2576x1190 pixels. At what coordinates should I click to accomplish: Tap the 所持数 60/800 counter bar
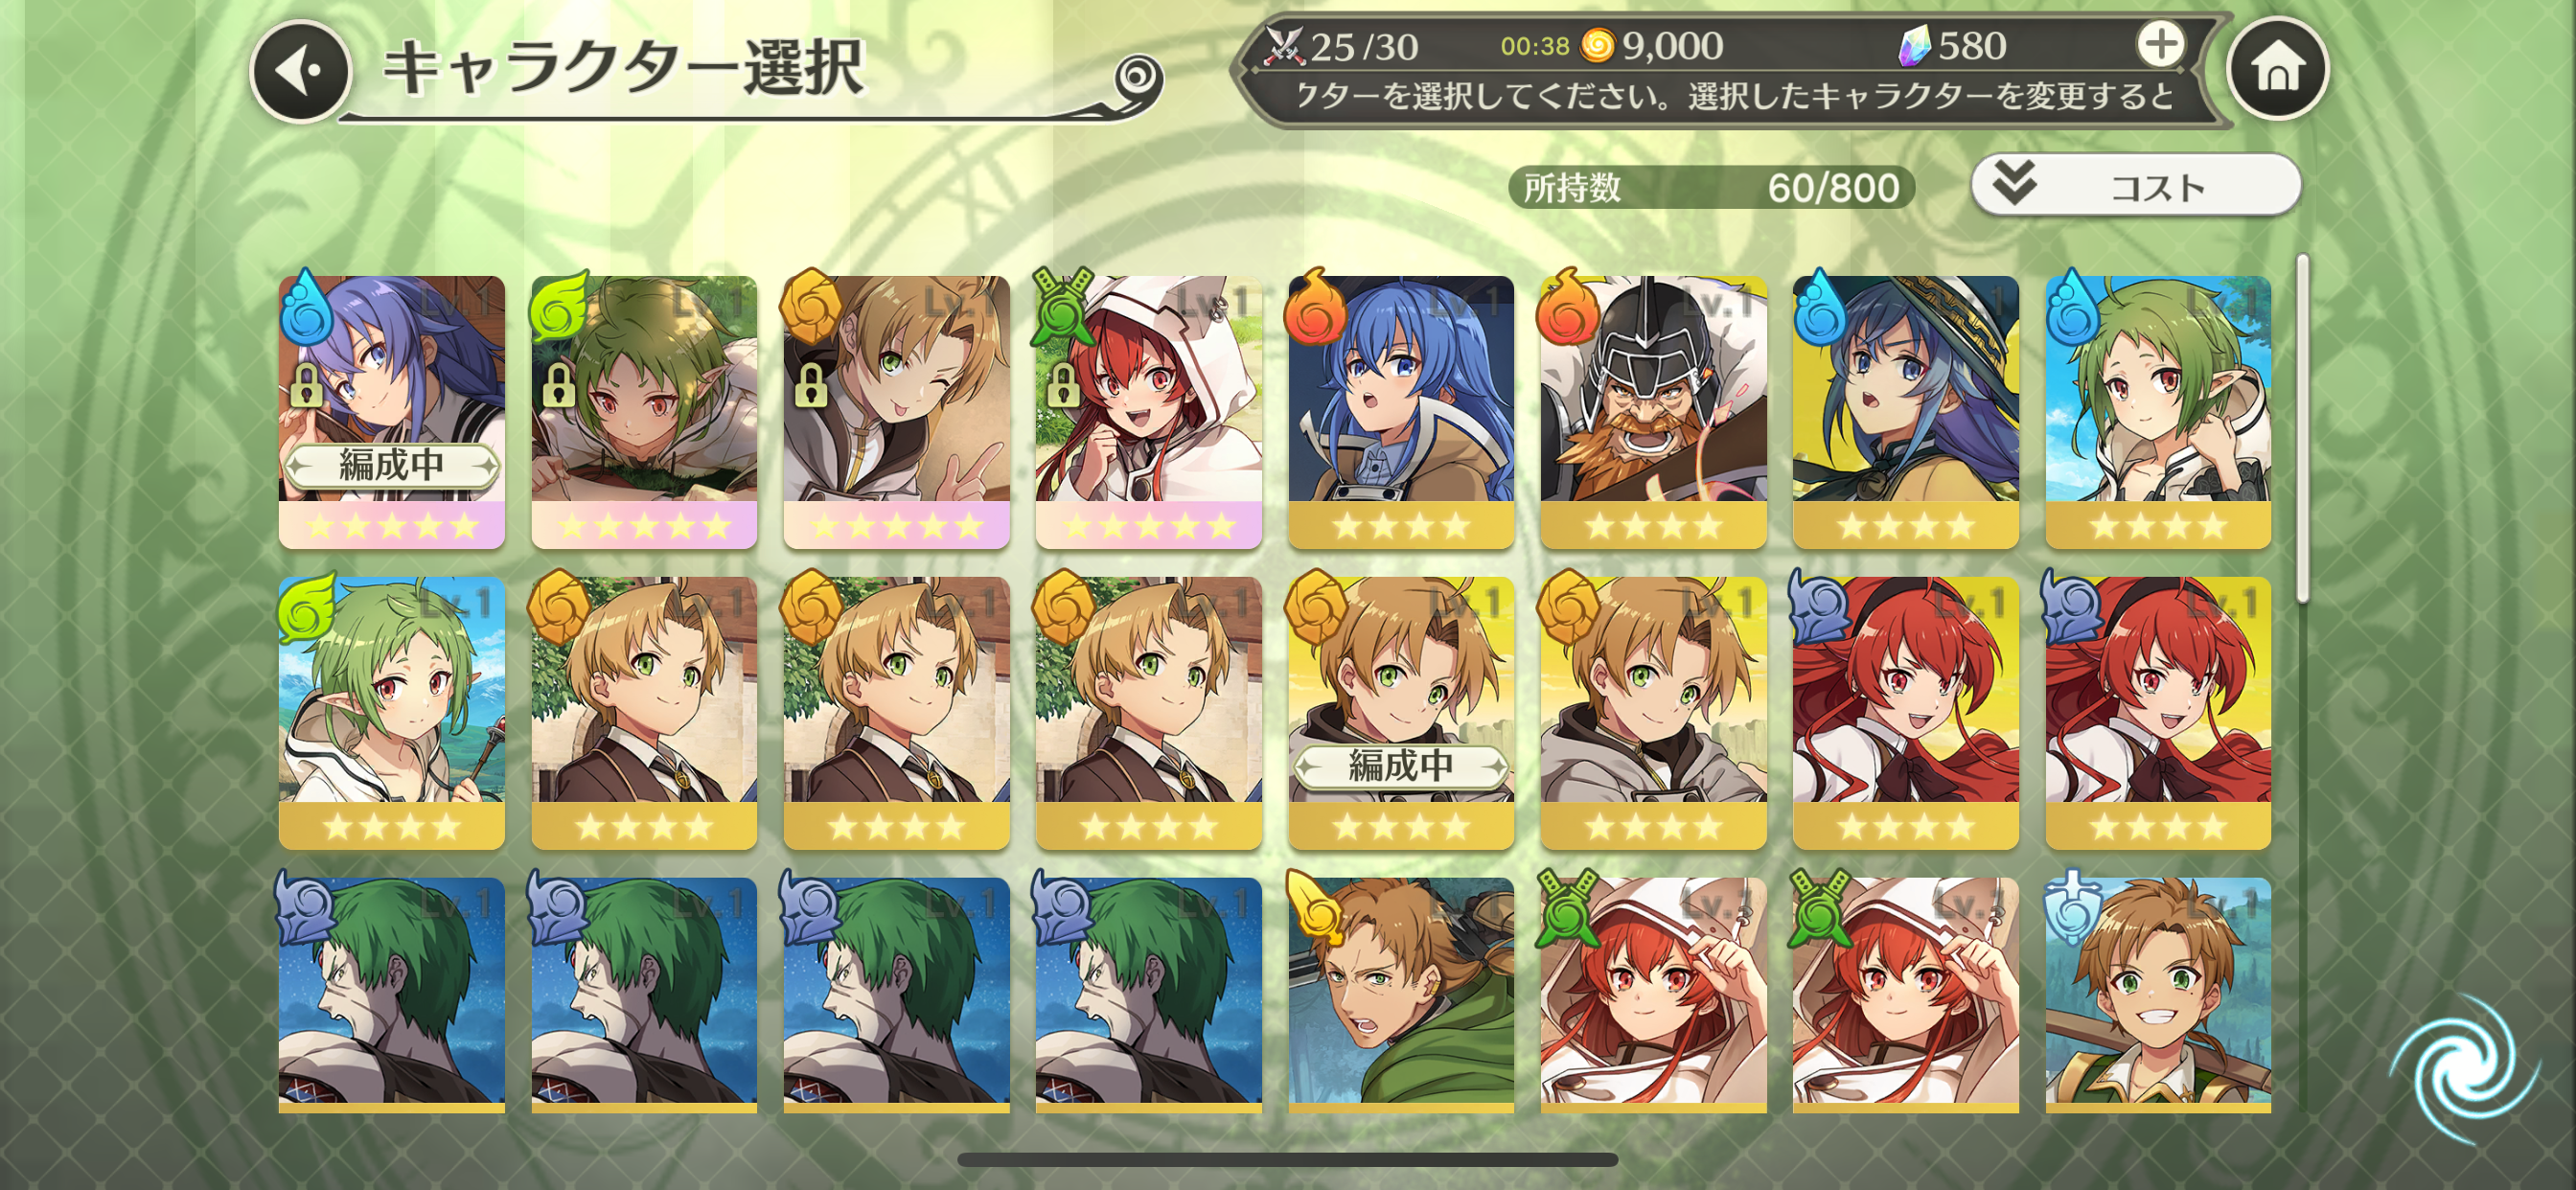click(1711, 187)
